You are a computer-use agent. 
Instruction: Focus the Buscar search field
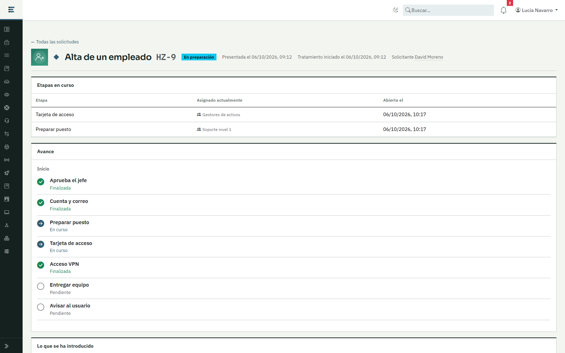(x=448, y=10)
